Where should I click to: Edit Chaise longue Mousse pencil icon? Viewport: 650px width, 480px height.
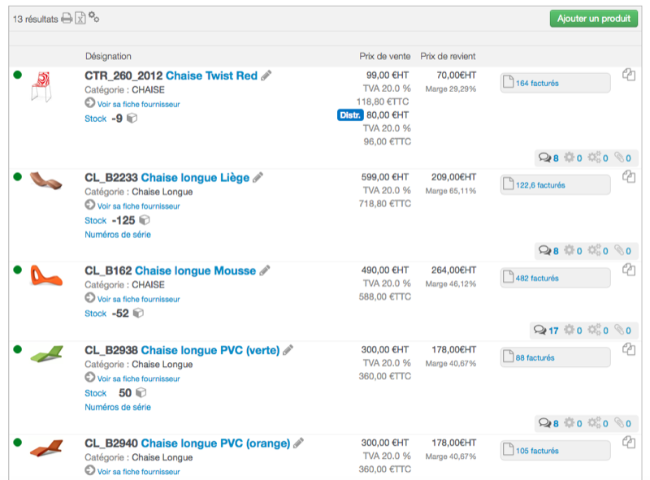pos(265,270)
